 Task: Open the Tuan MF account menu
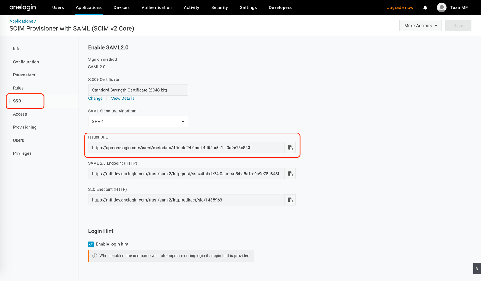pos(459,7)
